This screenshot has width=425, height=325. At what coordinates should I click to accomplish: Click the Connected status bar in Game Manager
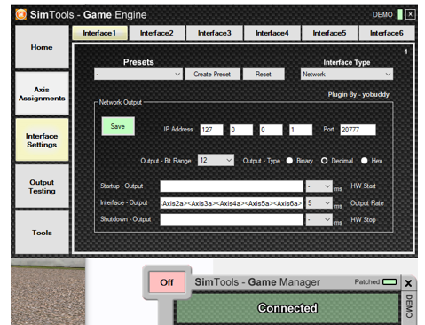pos(287,308)
